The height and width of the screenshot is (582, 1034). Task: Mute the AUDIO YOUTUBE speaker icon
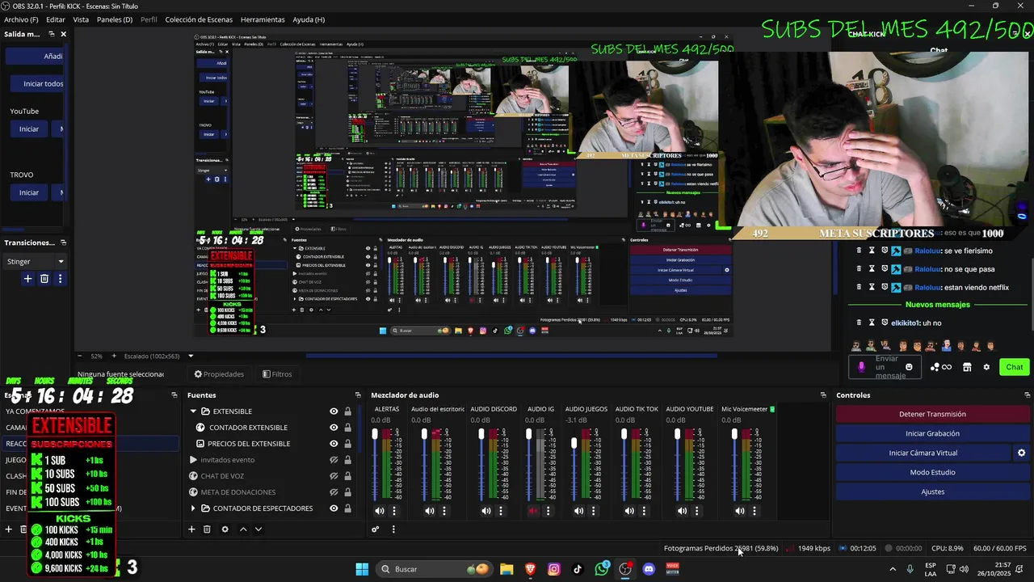coord(683,511)
